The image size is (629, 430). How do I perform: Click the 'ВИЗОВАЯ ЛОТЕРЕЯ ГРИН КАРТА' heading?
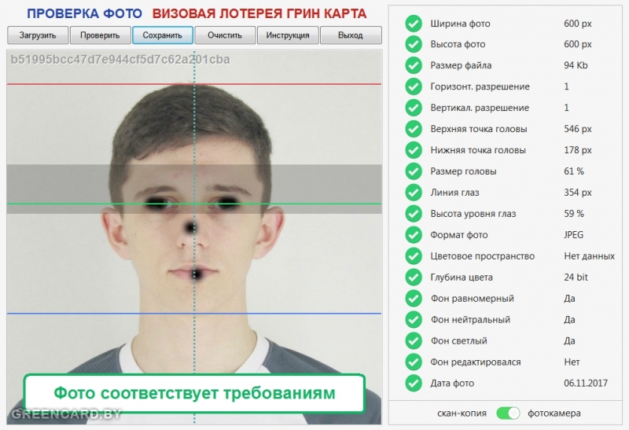(259, 13)
